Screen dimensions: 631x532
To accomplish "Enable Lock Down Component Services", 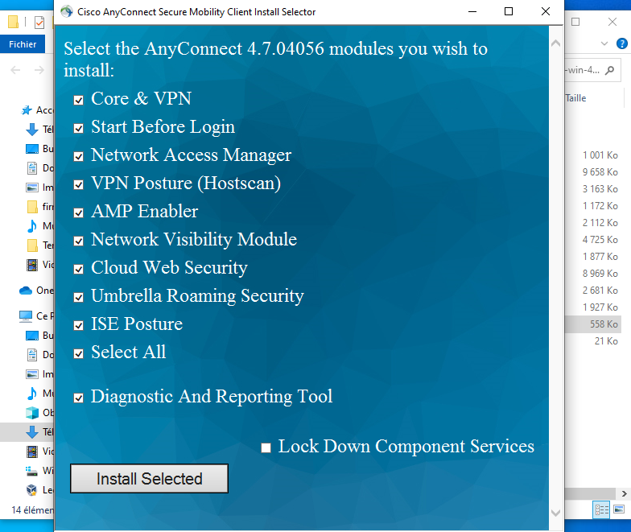I will [266, 447].
